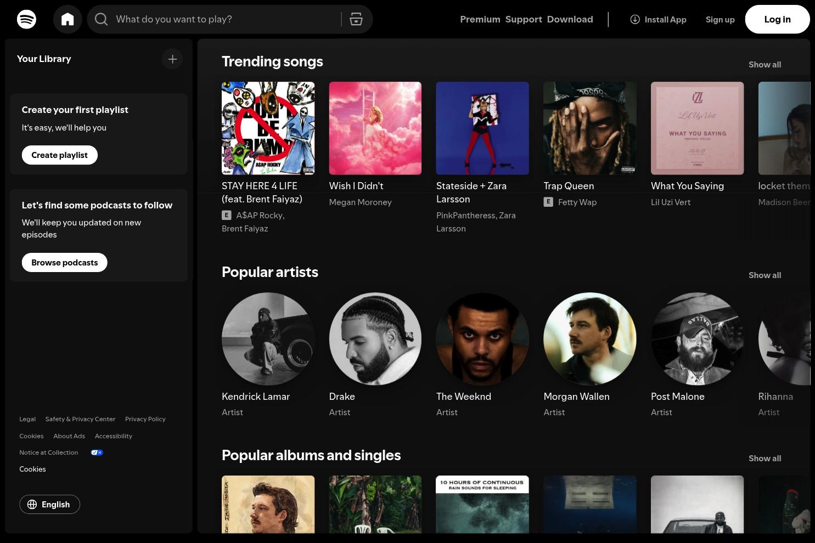Click the 'What You Saying' song title
The height and width of the screenshot is (543, 815).
pos(687,186)
